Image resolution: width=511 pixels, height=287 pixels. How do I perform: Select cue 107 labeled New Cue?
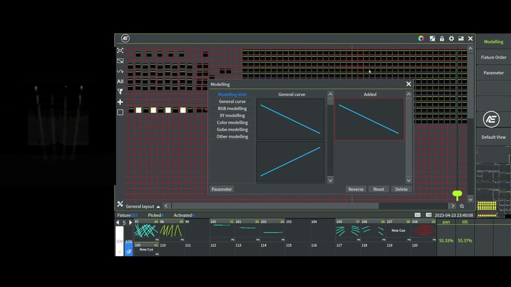click(x=398, y=230)
